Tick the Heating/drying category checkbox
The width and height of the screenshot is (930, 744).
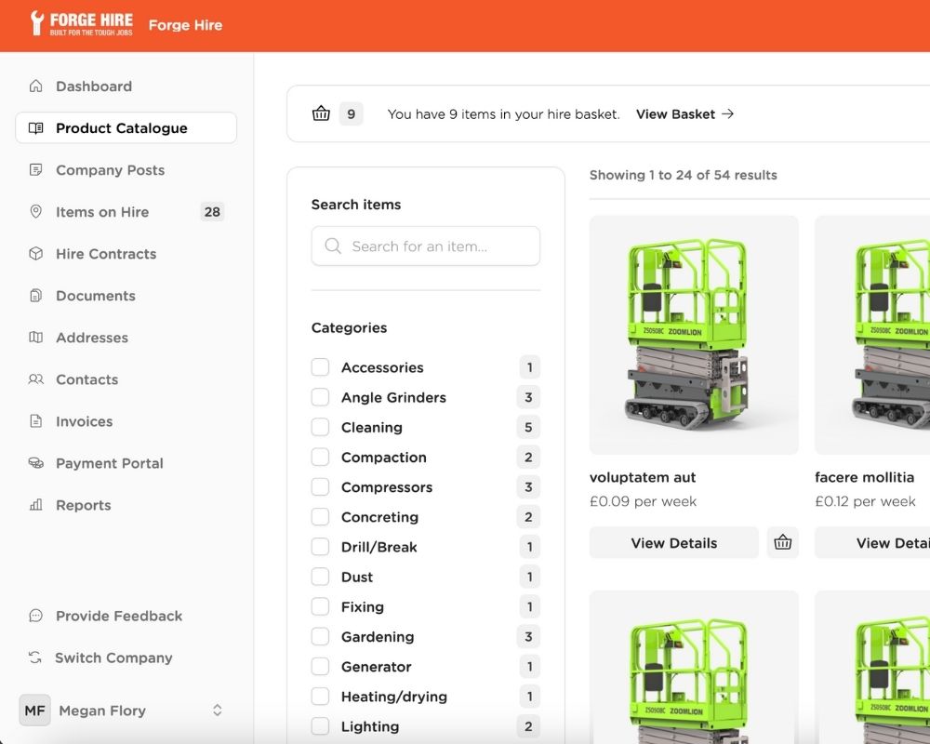[x=320, y=696]
